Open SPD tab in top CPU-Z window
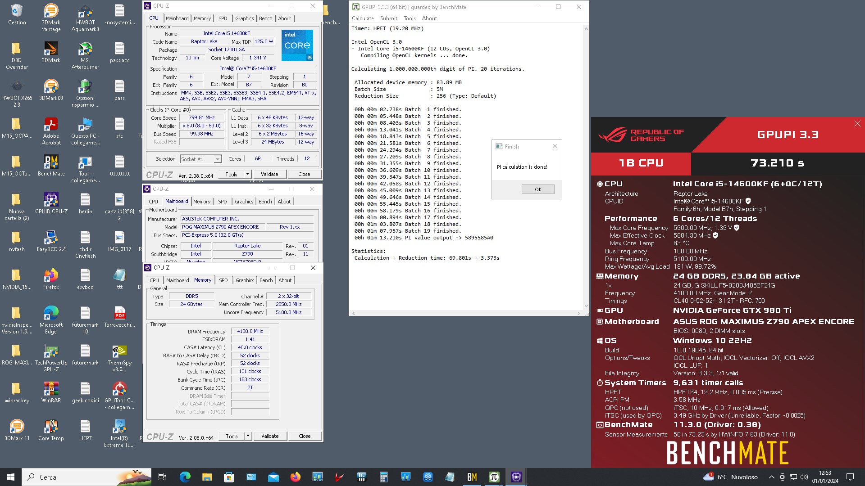 (223, 18)
